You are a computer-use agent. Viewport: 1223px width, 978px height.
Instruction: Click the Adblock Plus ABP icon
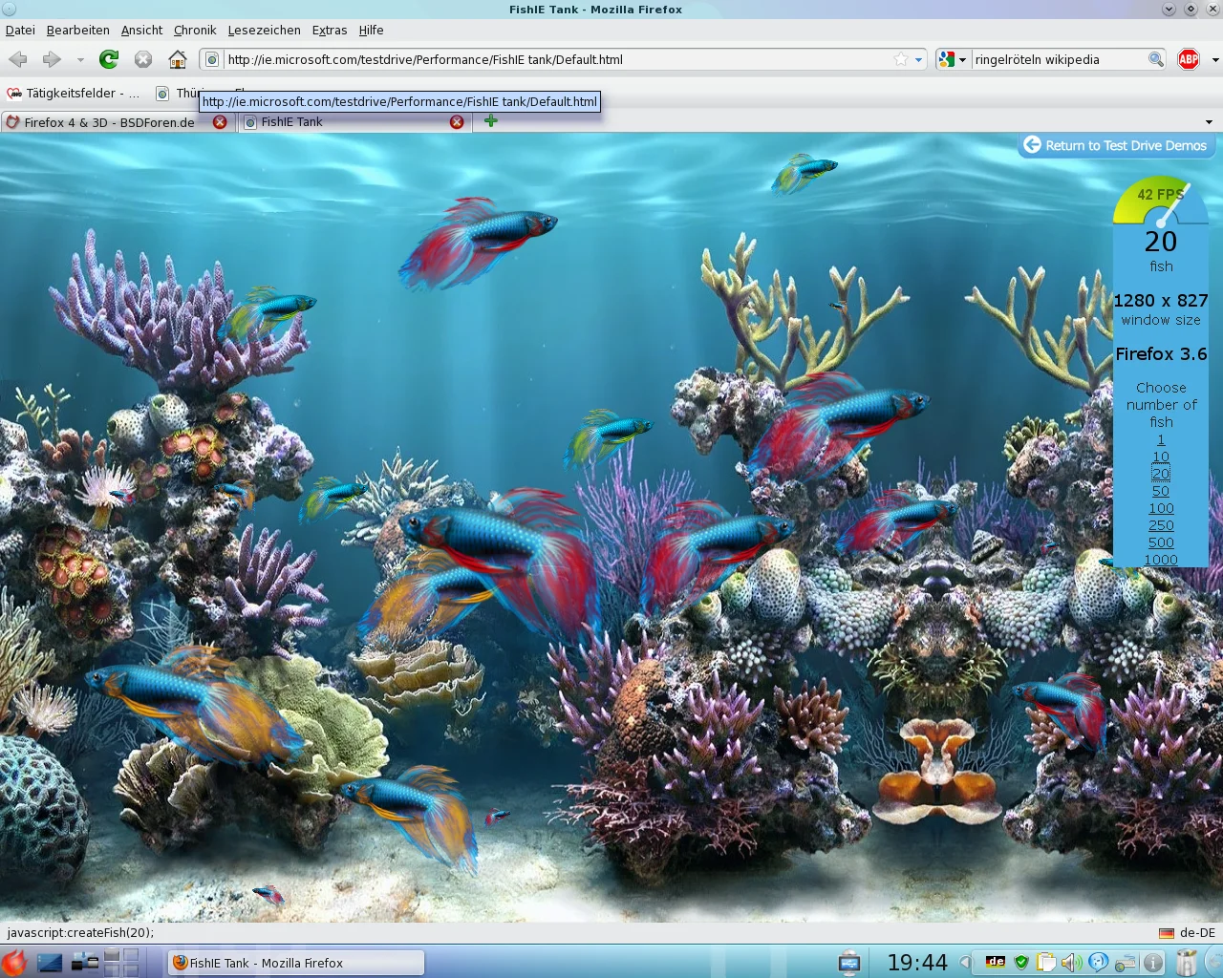(x=1189, y=59)
